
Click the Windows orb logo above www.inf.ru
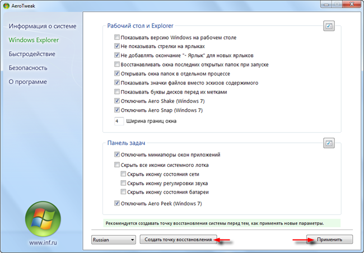(43, 219)
